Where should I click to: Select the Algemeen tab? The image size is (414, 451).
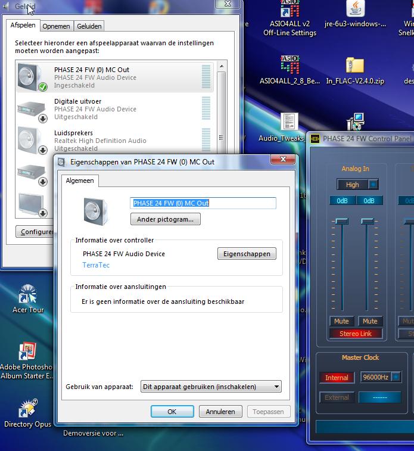click(80, 181)
